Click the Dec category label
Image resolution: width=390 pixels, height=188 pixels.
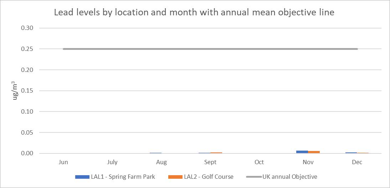click(357, 162)
